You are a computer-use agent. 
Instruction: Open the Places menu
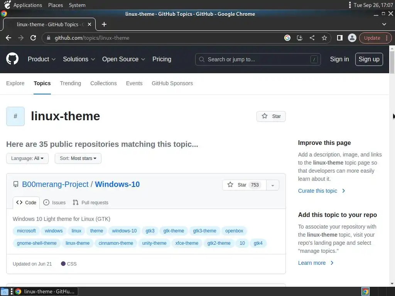tap(56, 5)
